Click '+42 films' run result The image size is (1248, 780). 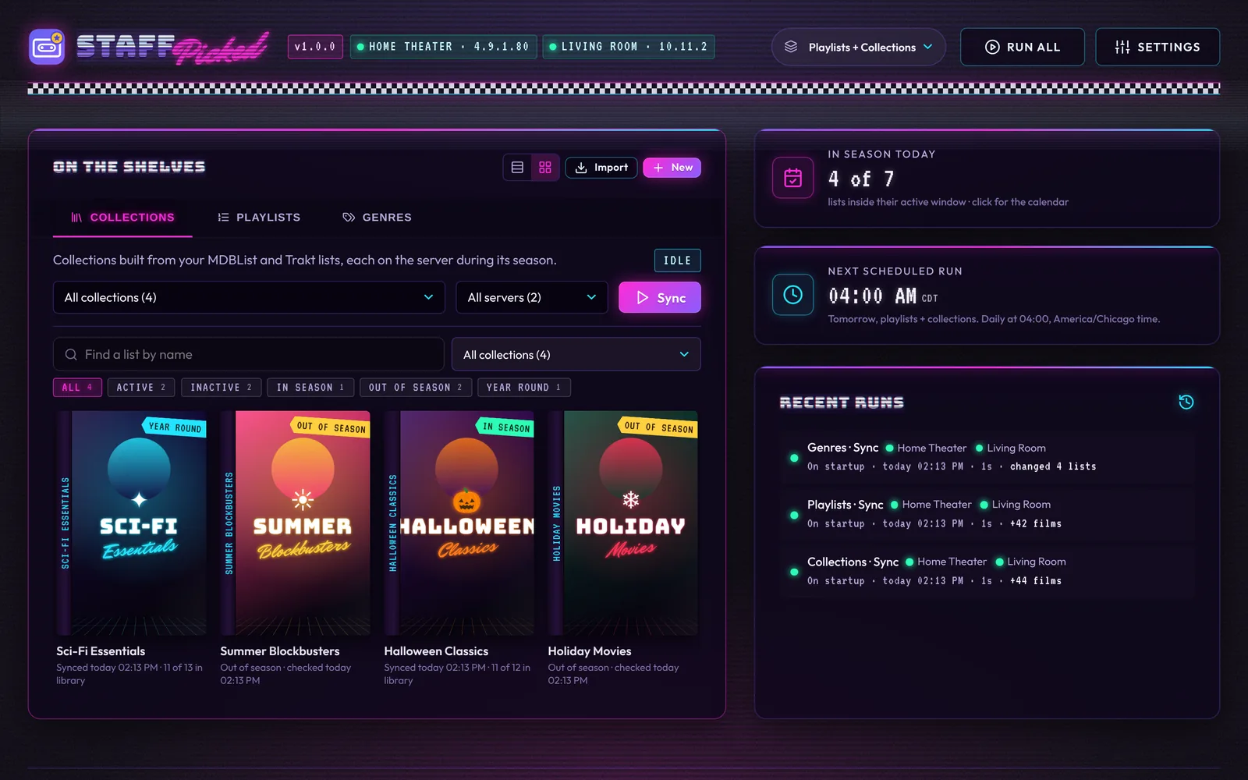click(x=1036, y=524)
